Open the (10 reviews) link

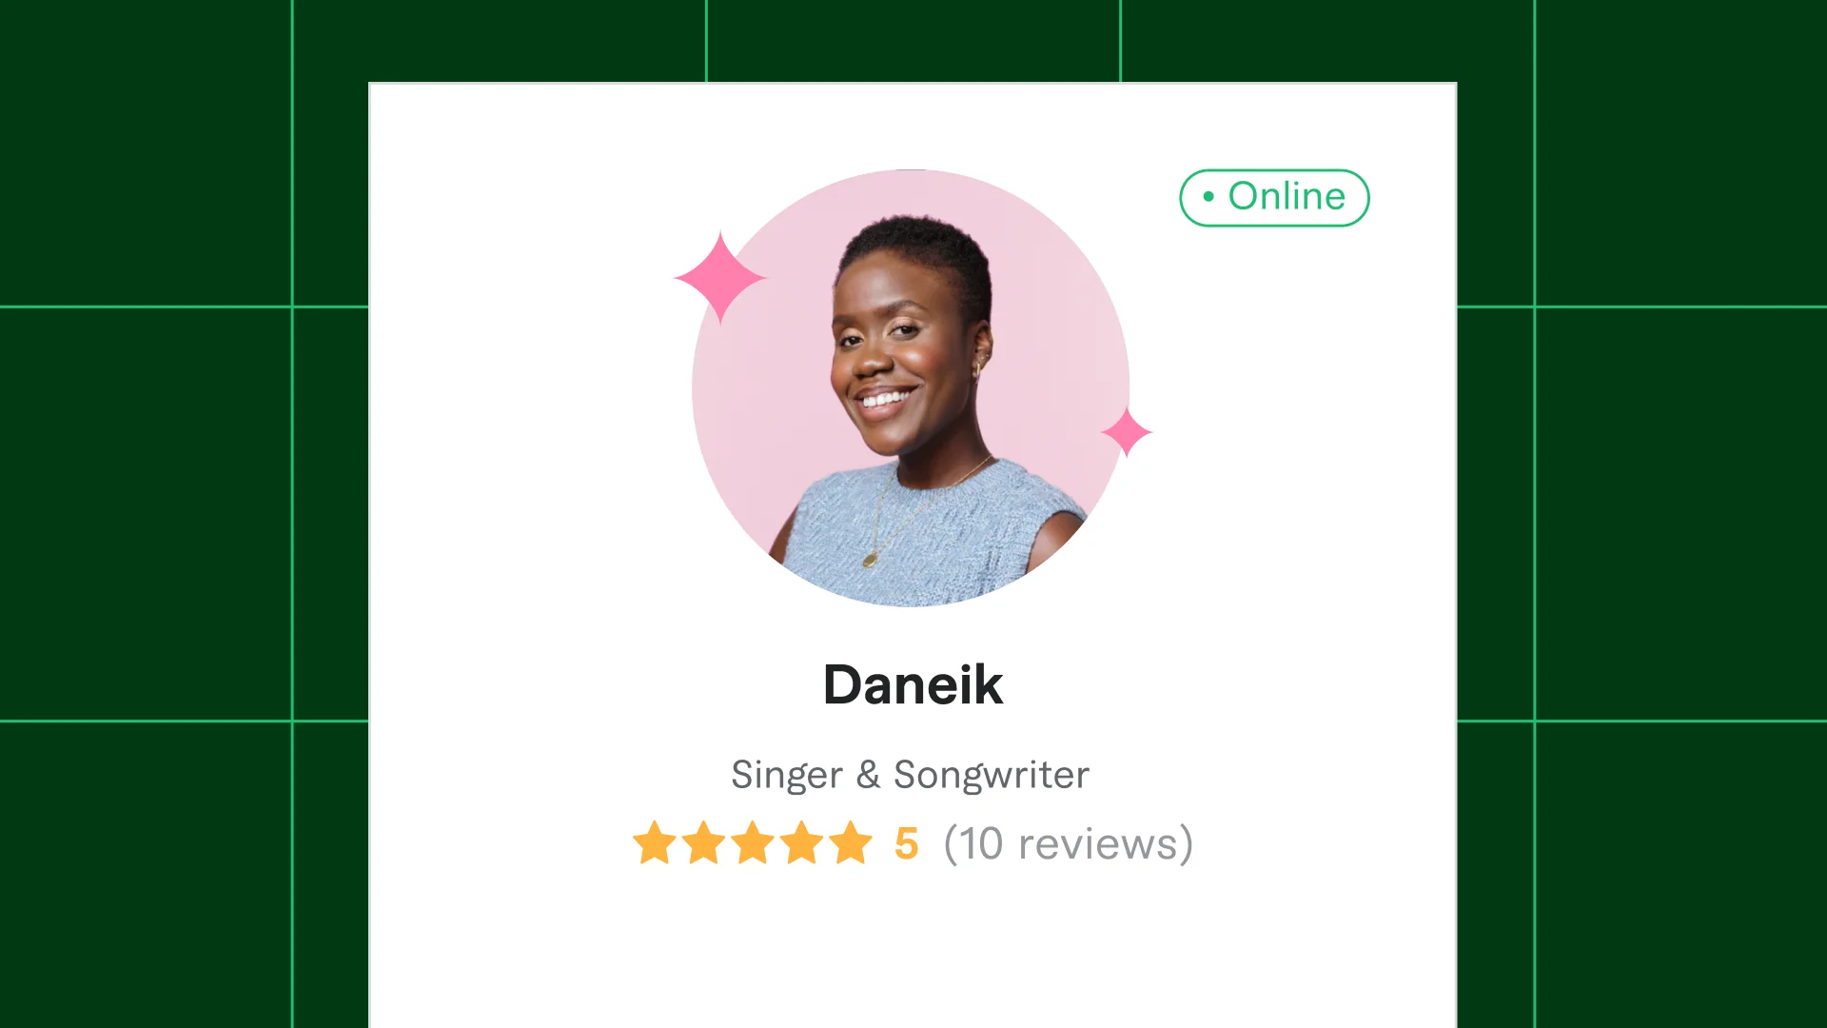pos(1068,844)
